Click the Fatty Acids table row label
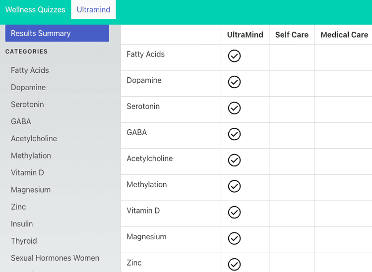Screen dimensions: 372x272 tap(145, 54)
